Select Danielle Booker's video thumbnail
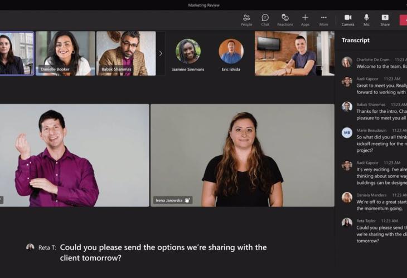407x278 pixels. tap(65, 53)
